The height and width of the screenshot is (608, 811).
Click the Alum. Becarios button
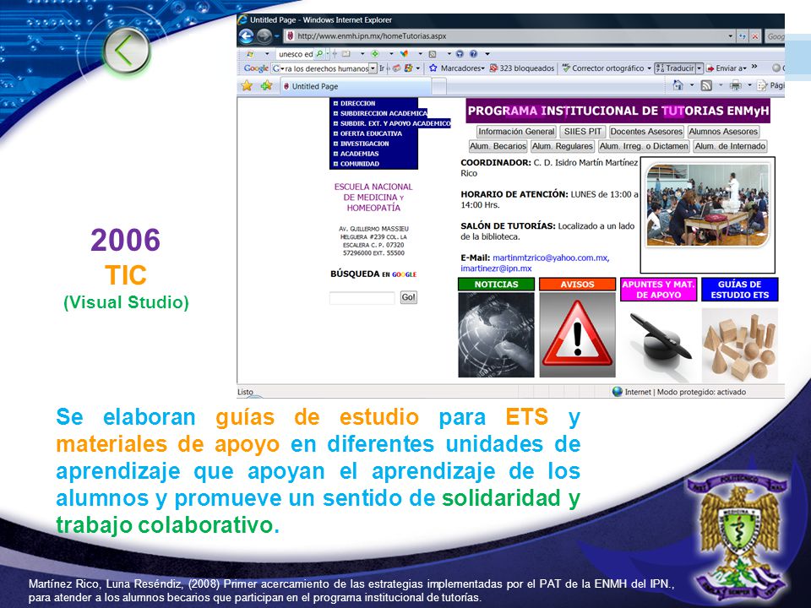498,146
